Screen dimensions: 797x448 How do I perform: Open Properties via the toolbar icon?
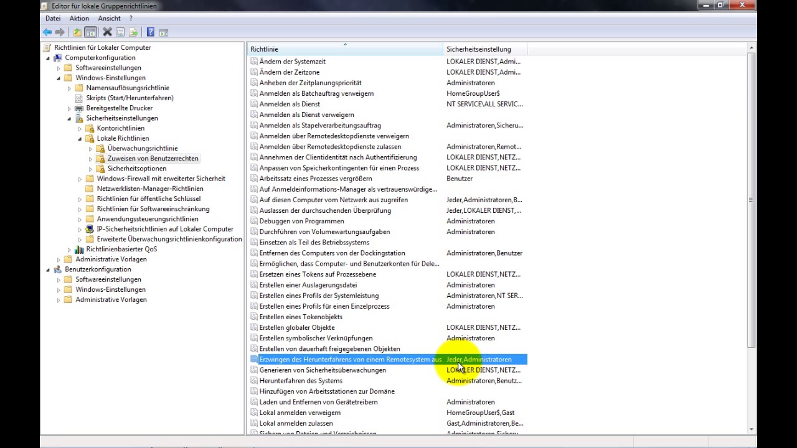pos(120,32)
